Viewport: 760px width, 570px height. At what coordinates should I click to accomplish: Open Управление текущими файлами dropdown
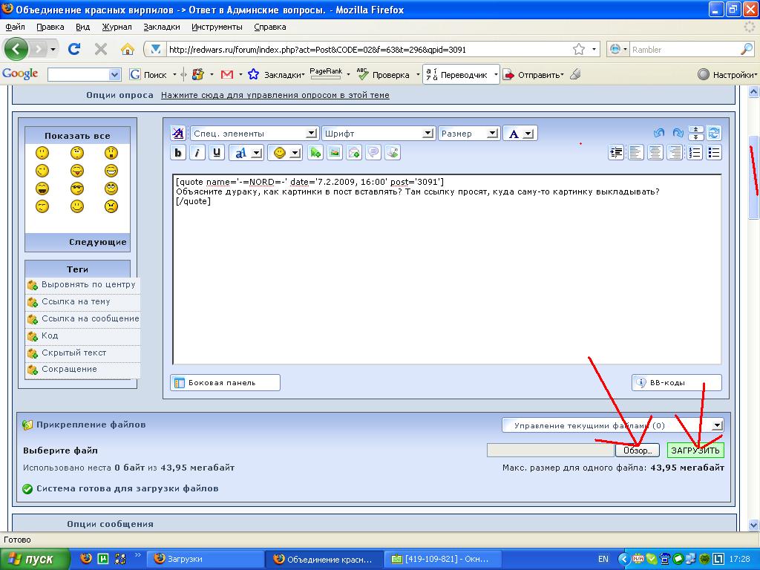(613, 425)
